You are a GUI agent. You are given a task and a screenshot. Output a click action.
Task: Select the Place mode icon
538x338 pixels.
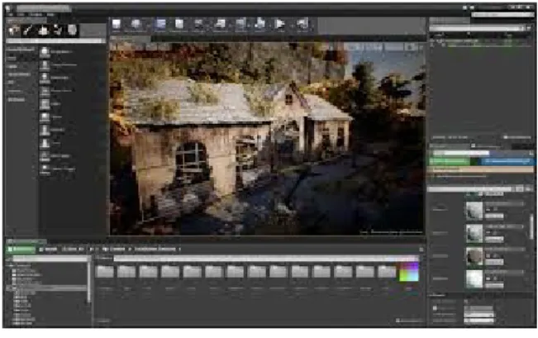pos(14,31)
